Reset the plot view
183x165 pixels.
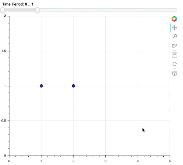coord(174,64)
